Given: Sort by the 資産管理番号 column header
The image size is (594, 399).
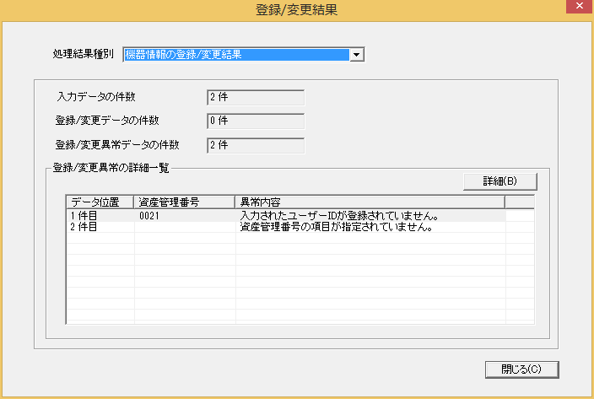Looking at the screenshot, I should click(185, 202).
